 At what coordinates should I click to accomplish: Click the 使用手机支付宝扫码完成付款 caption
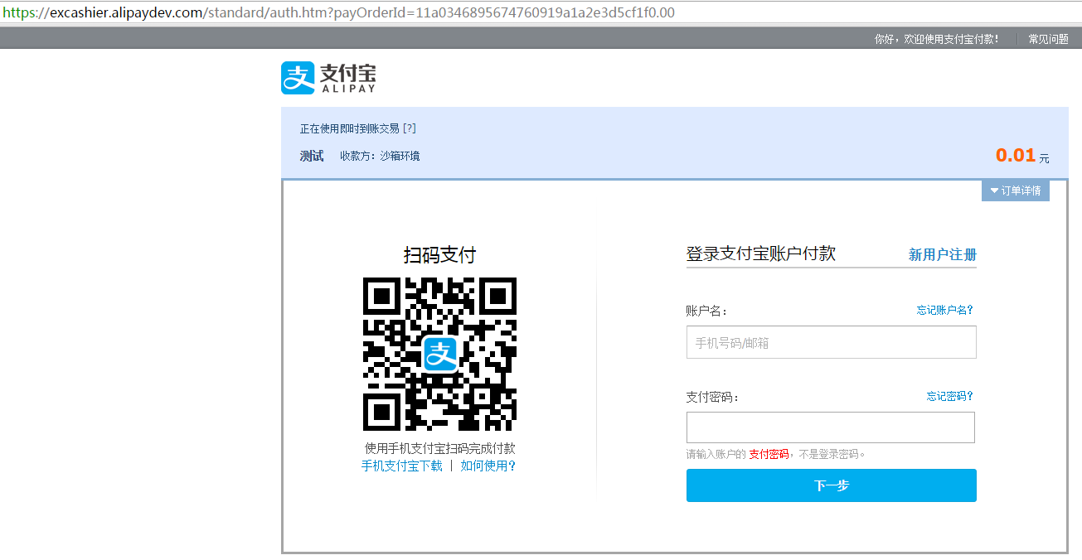click(x=440, y=448)
